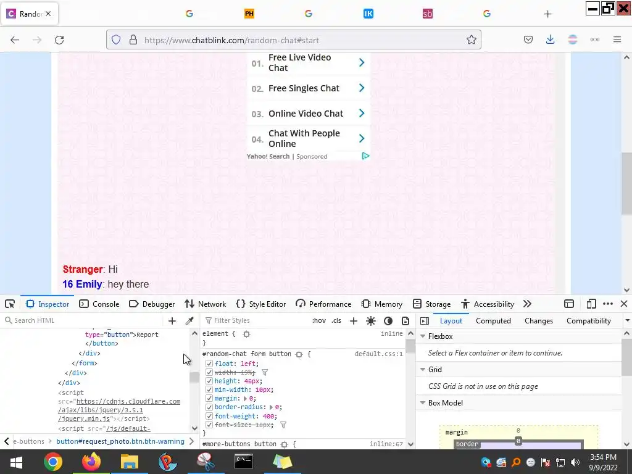Close the developer tools panel
632x474 pixels.
point(623,304)
